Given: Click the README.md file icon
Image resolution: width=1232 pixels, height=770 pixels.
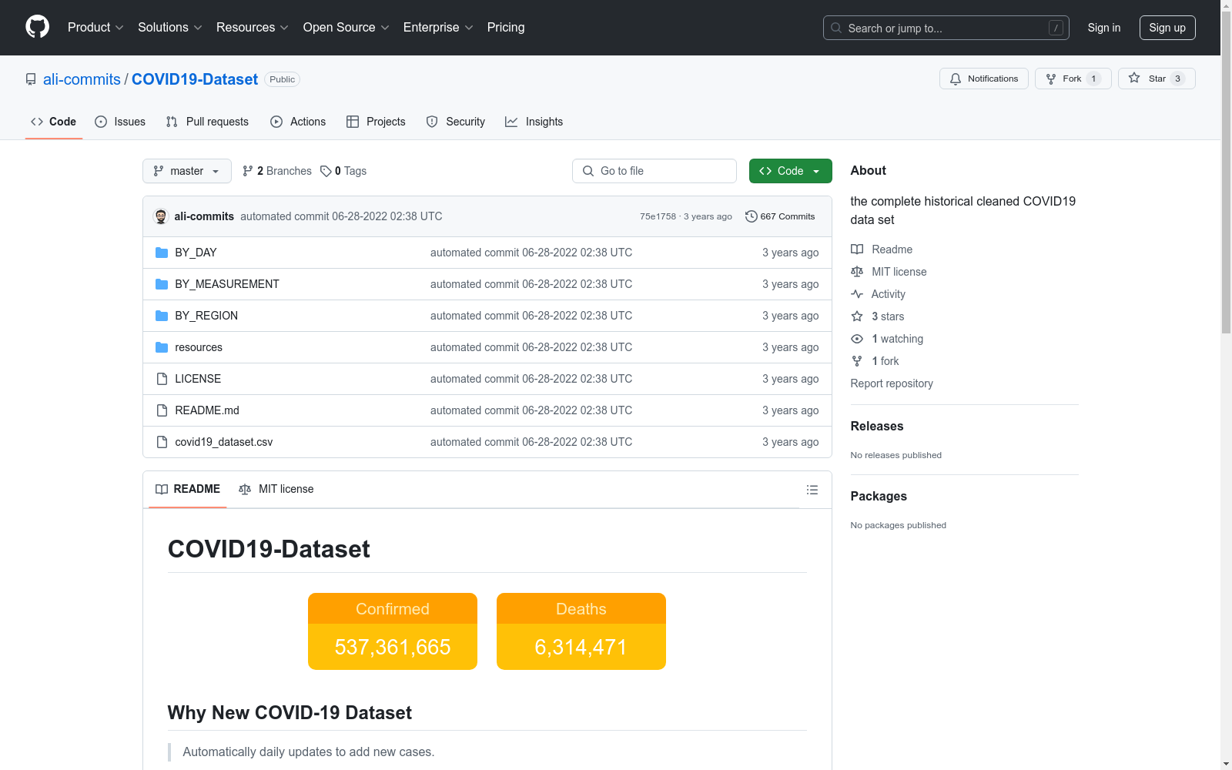Looking at the screenshot, I should pyautogui.click(x=162, y=410).
